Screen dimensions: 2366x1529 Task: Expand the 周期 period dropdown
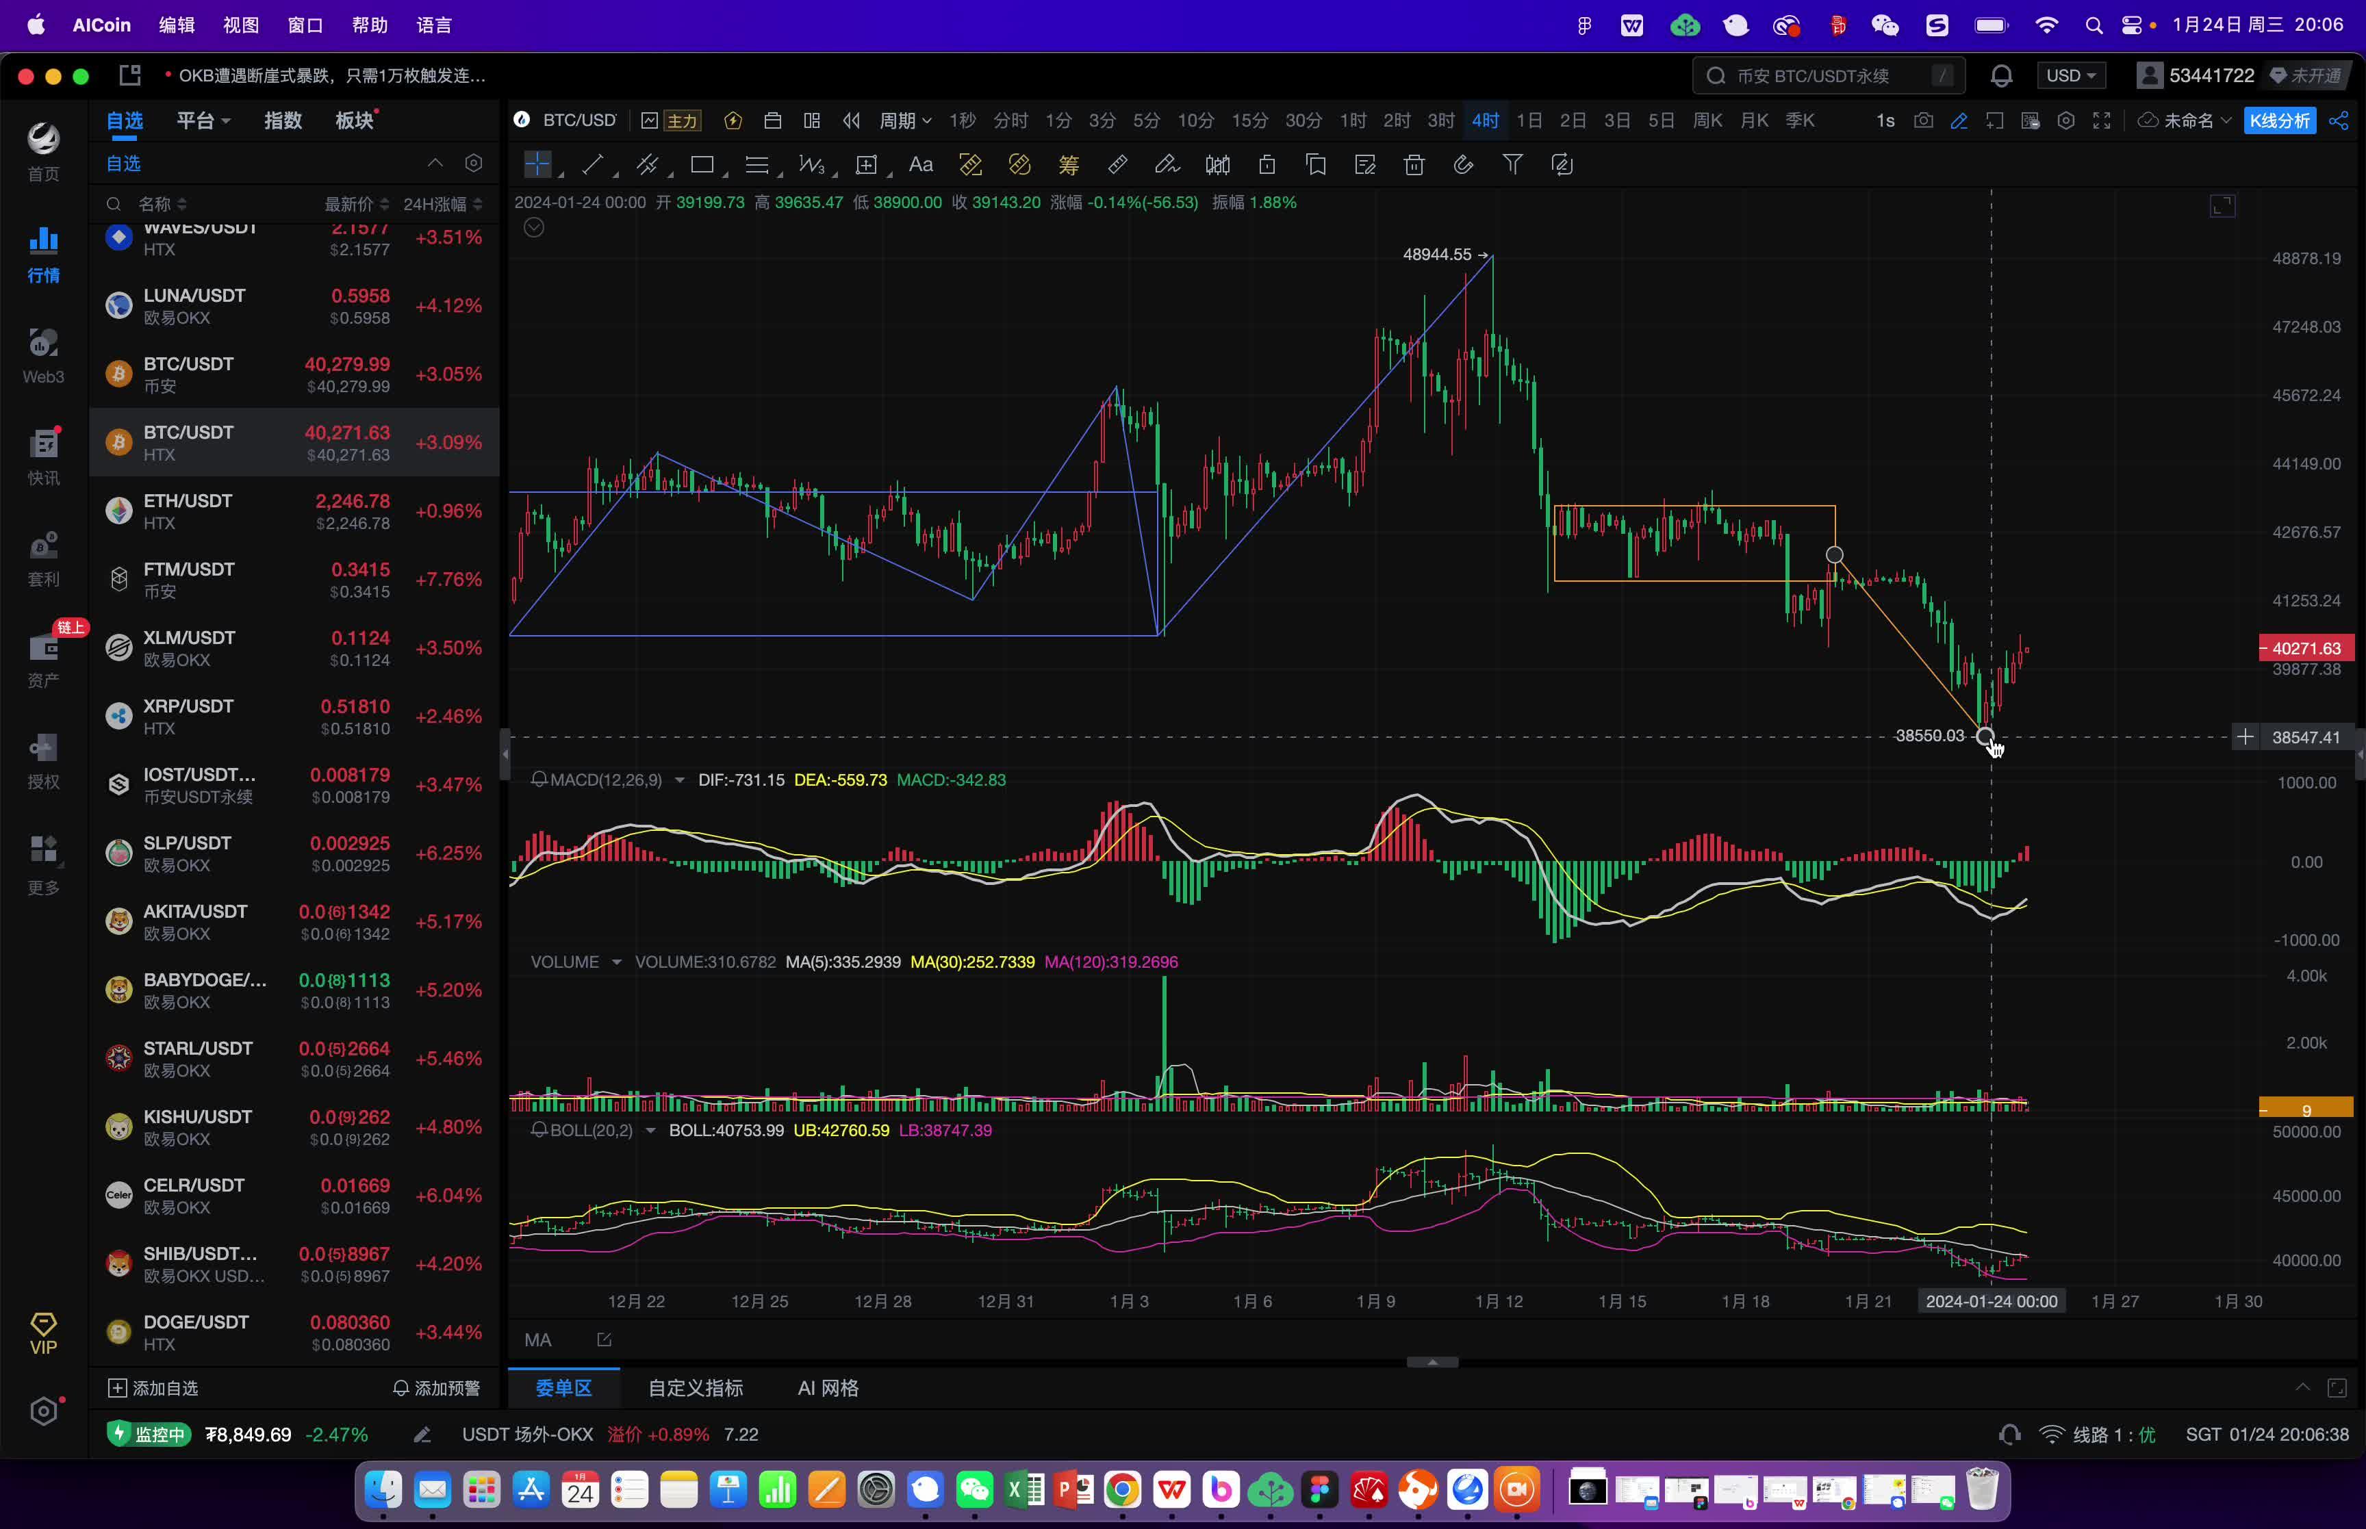pos(904,120)
